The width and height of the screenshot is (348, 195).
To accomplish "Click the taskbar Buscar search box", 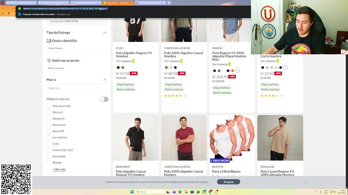I will (x=150, y=192).
